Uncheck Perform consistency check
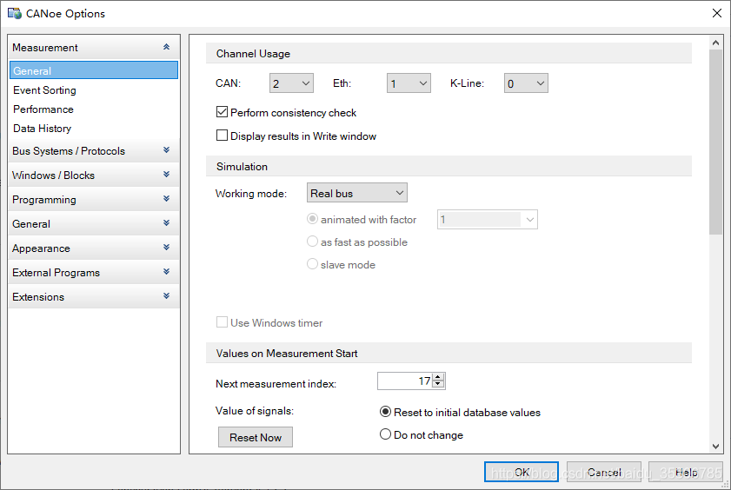Image resolution: width=731 pixels, height=490 pixels. pyautogui.click(x=222, y=112)
